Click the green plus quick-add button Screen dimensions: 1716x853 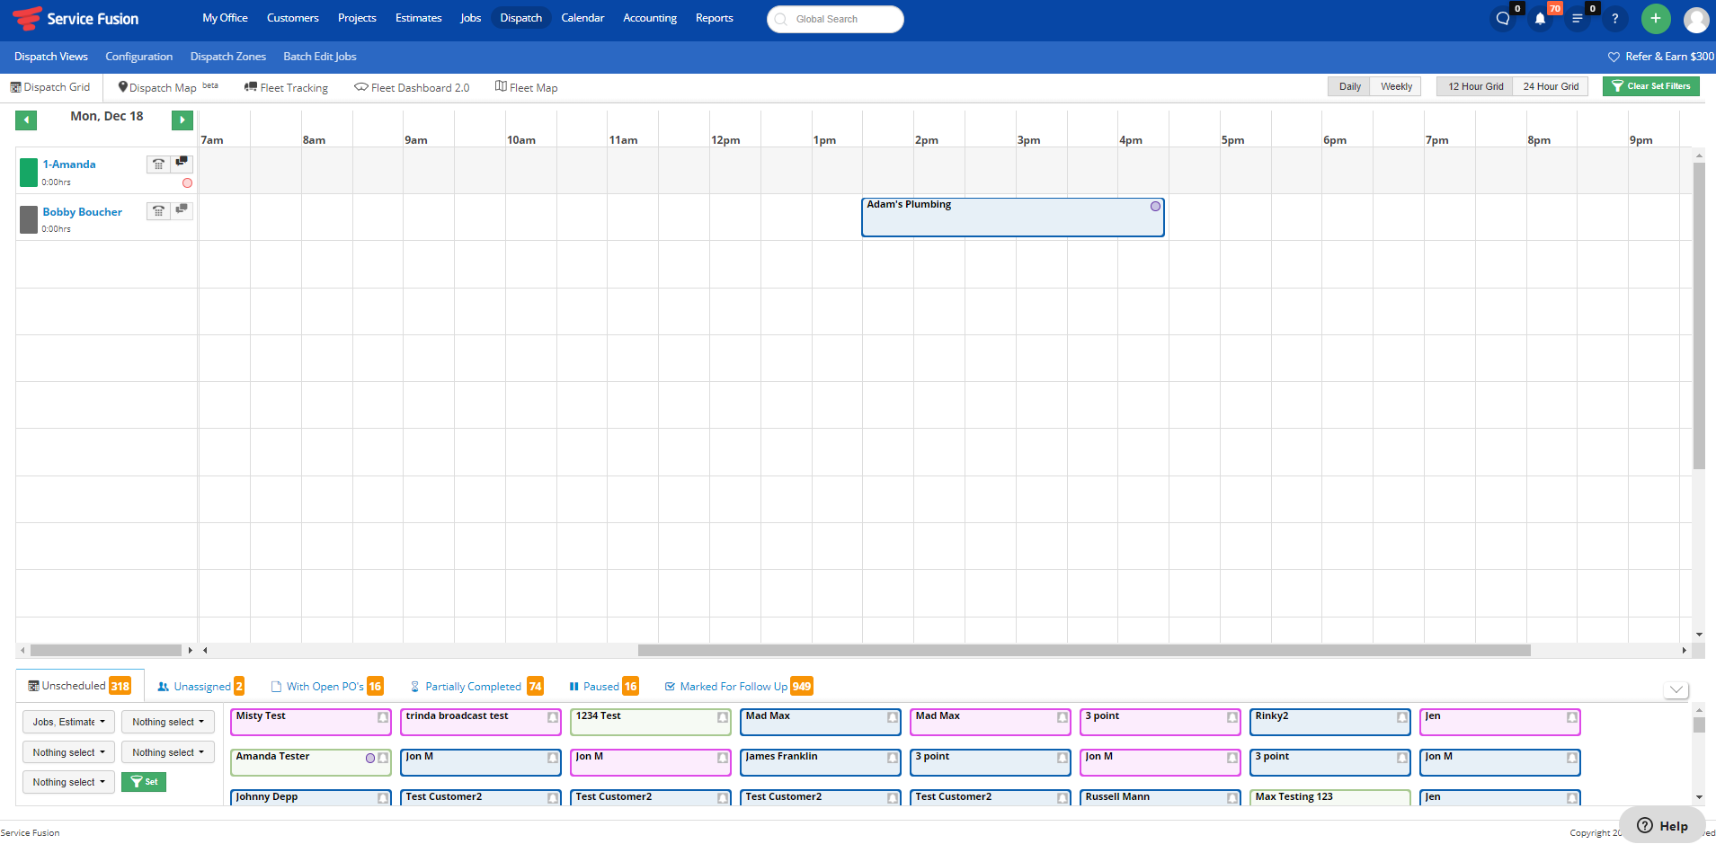(x=1655, y=19)
